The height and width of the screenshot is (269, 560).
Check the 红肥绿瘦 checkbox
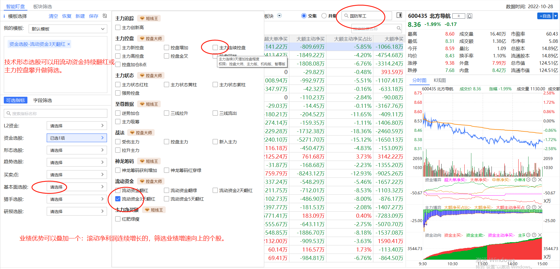tap(118, 219)
